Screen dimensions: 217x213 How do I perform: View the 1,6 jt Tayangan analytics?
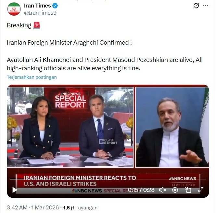(x=80, y=207)
